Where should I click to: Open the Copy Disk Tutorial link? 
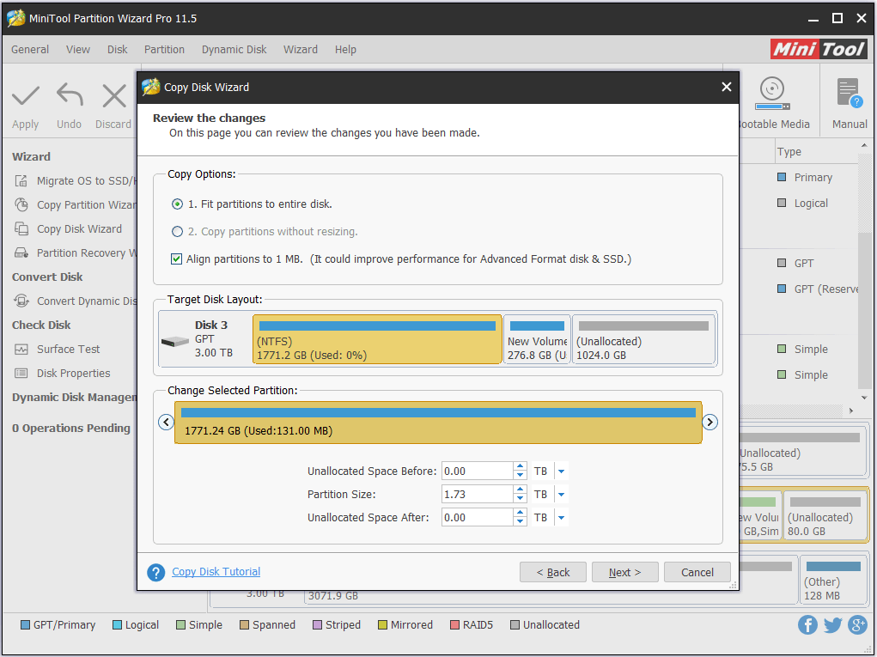pos(216,571)
